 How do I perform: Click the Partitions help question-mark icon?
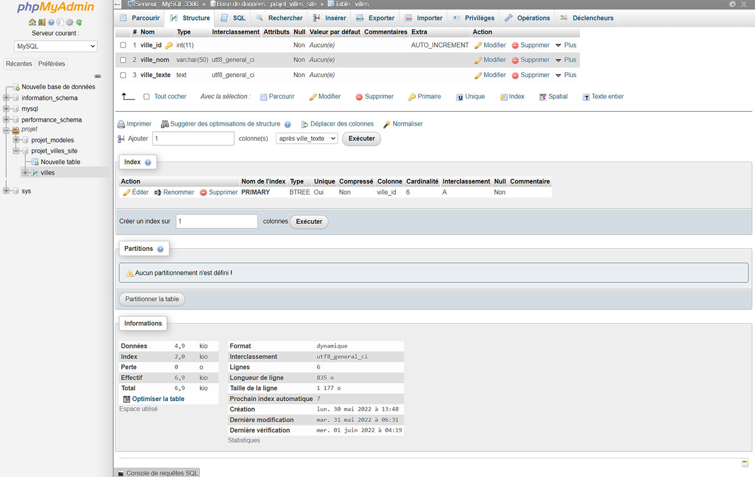click(160, 249)
